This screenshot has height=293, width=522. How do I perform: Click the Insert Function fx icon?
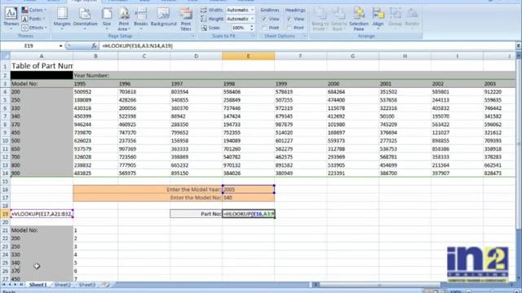click(x=95, y=46)
